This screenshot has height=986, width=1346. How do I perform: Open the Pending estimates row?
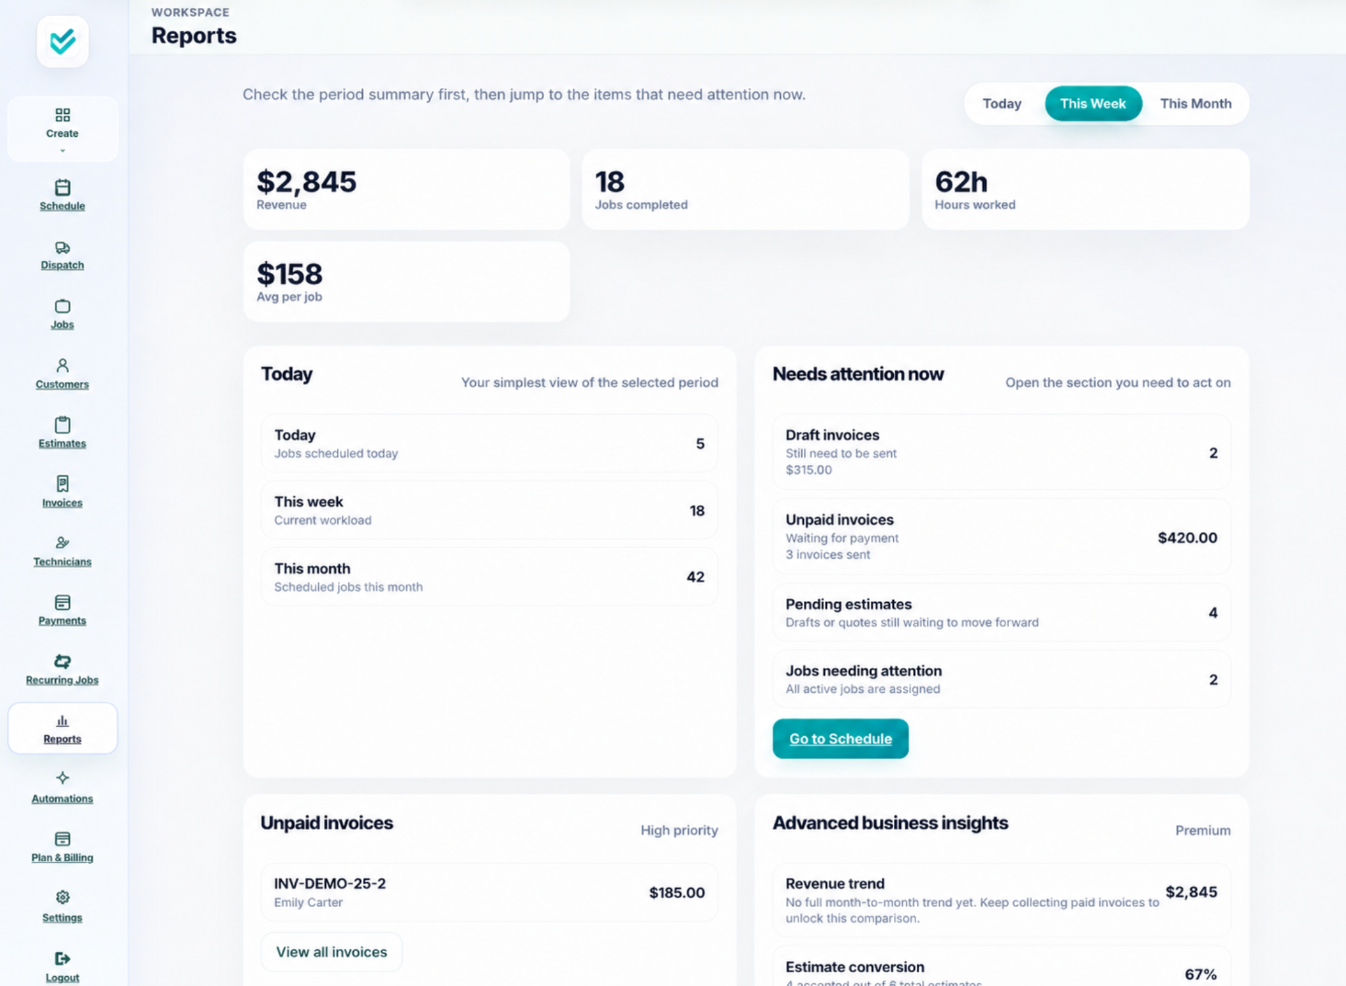[x=1002, y=612]
